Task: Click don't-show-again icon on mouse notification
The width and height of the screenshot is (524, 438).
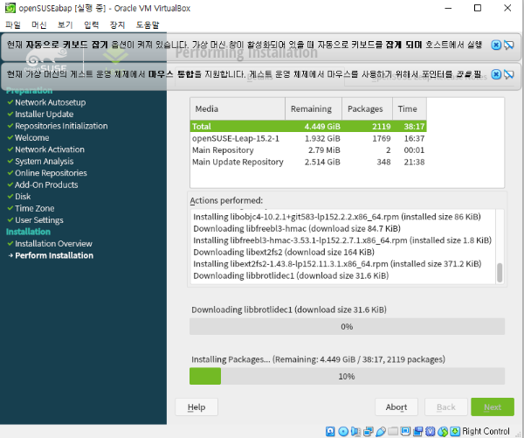Action: tap(509, 74)
